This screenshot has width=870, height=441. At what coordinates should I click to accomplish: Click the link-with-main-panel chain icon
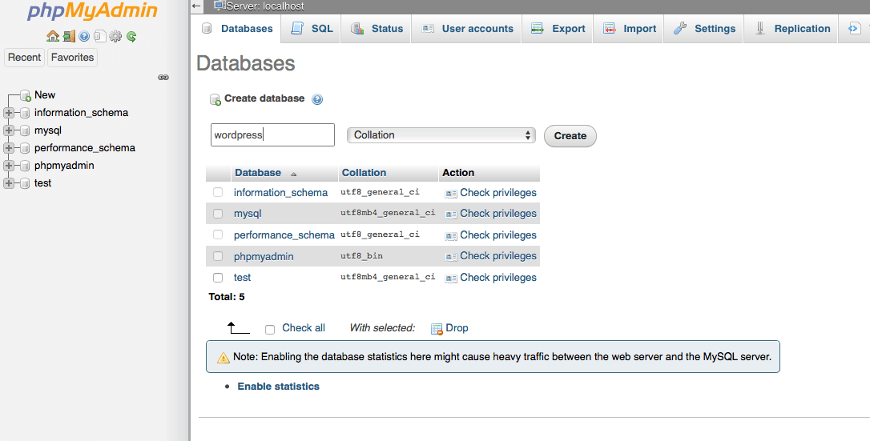pyautogui.click(x=163, y=78)
